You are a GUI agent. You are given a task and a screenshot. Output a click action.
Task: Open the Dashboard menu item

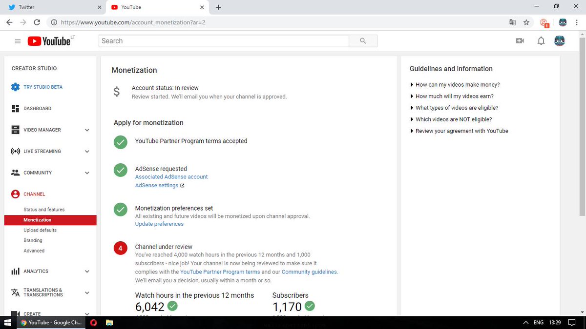[37, 109]
